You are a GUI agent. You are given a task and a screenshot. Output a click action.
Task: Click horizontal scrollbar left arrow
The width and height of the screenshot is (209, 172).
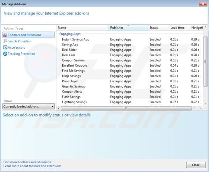(59, 108)
